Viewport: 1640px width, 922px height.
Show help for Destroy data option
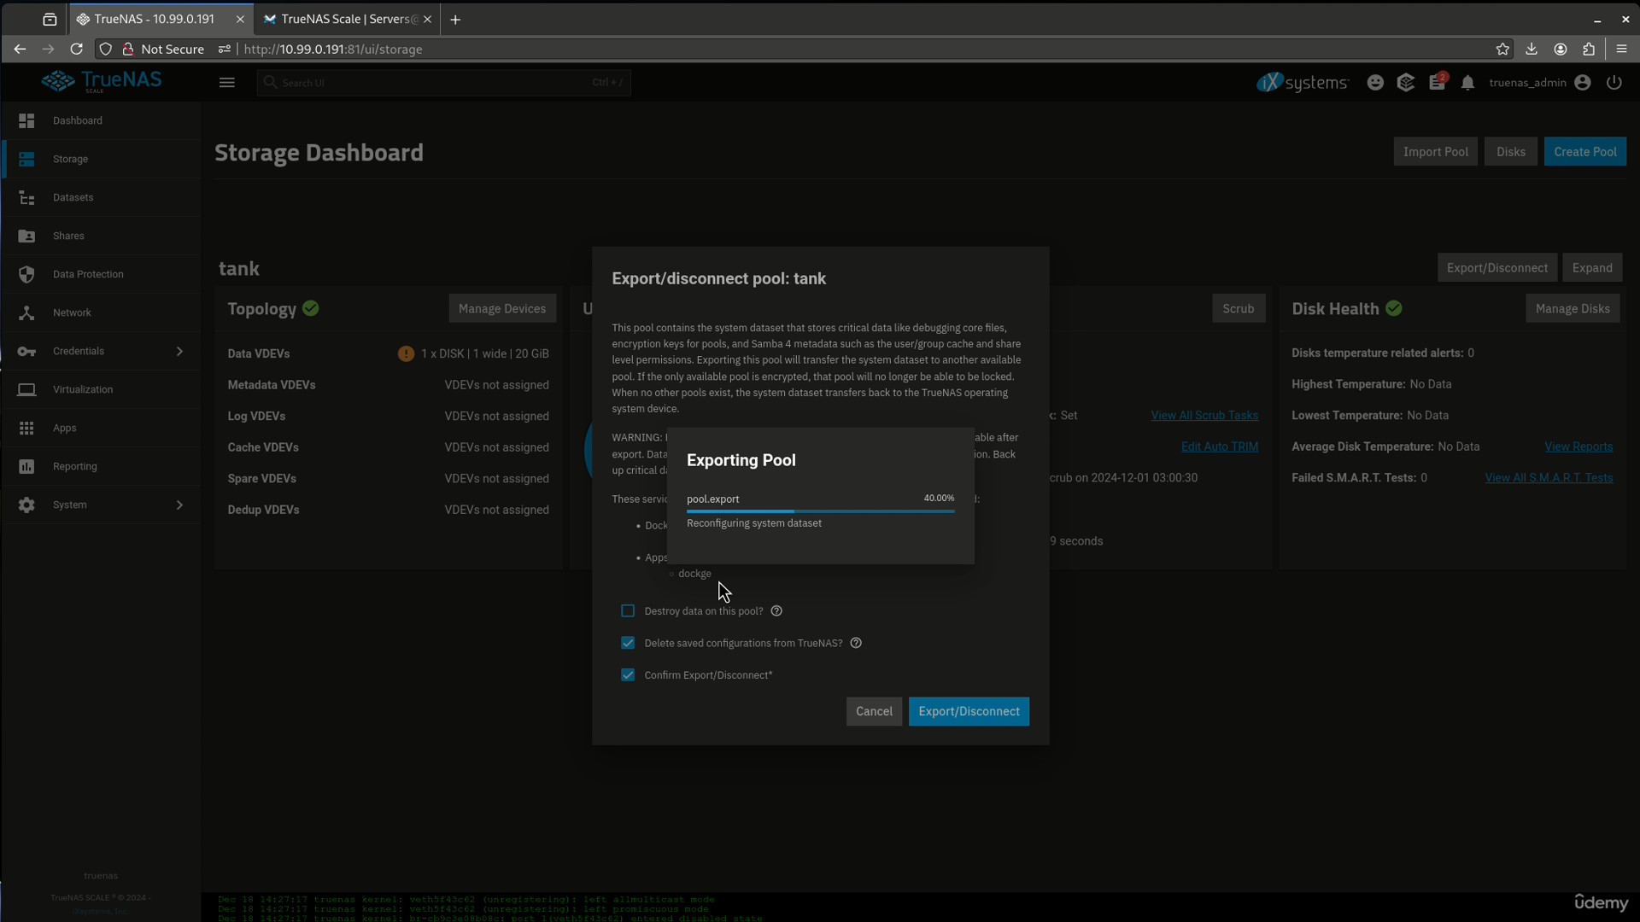click(x=776, y=611)
